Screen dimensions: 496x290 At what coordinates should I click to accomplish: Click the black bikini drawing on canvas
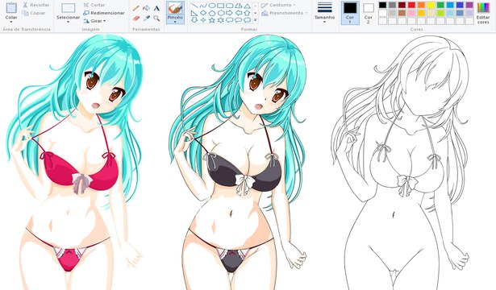click(239, 161)
